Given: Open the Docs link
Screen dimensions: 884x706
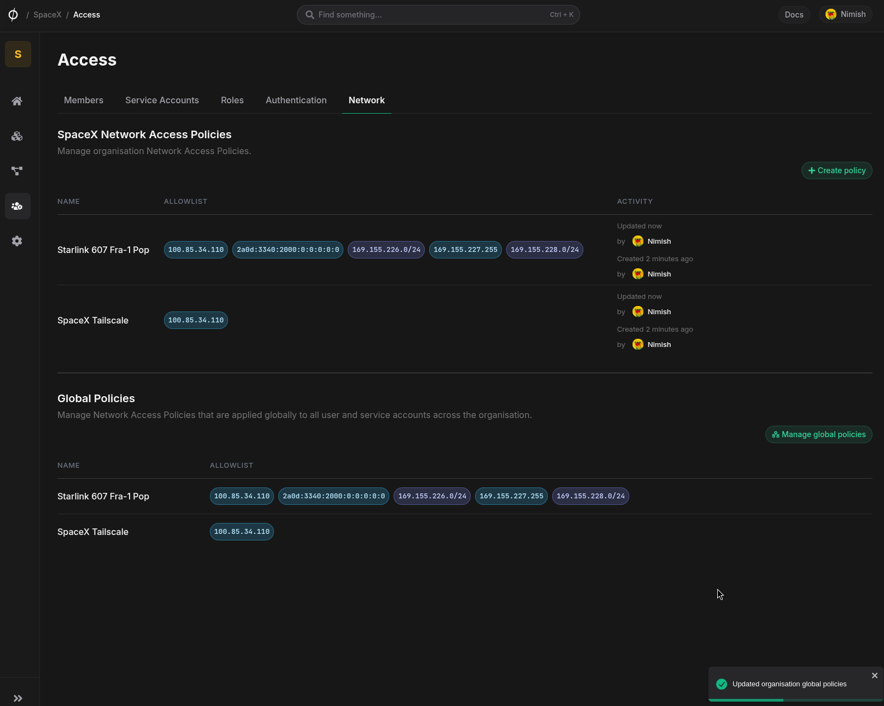Looking at the screenshot, I should [794, 15].
